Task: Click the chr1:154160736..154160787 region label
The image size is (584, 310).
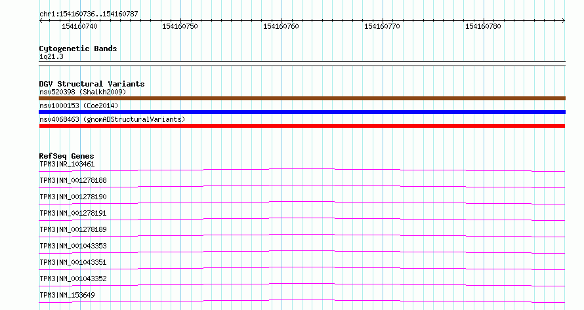Action: pos(89,14)
